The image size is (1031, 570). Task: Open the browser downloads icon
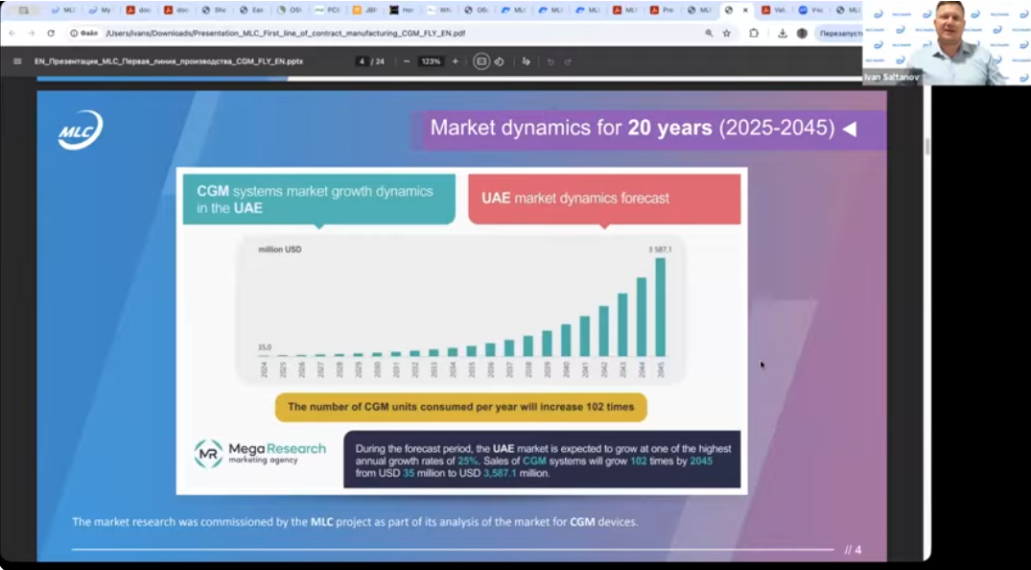(x=783, y=33)
